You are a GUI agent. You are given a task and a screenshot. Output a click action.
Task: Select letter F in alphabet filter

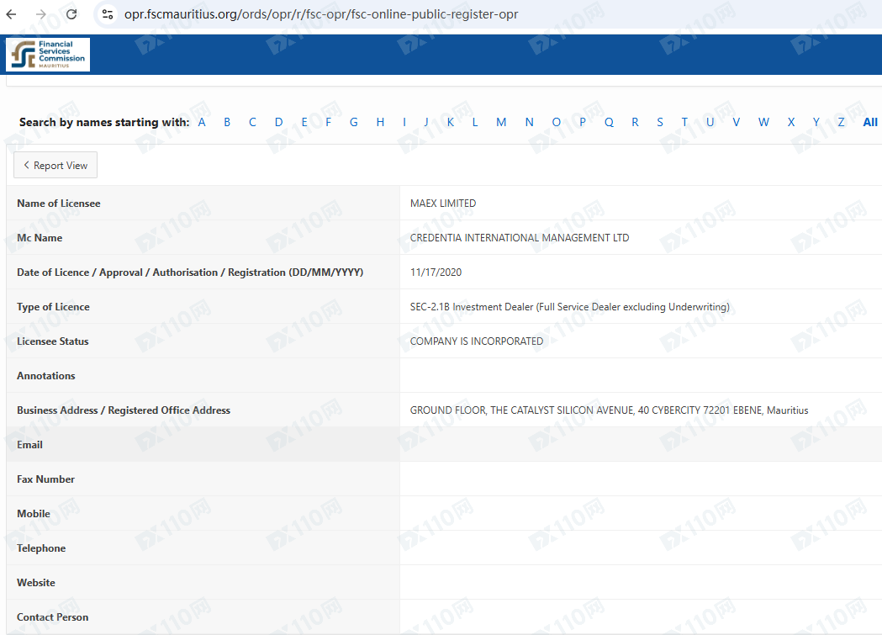click(329, 122)
